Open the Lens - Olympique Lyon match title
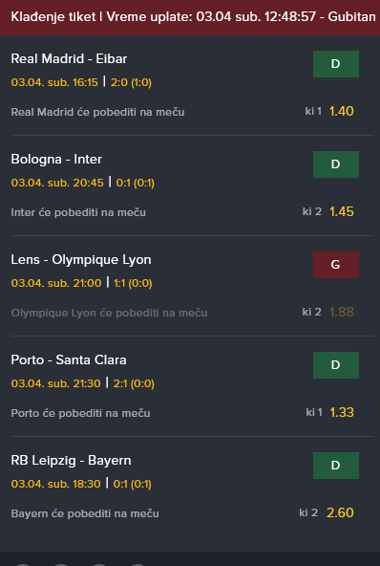The width and height of the screenshot is (380, 566). click(81, 259)
